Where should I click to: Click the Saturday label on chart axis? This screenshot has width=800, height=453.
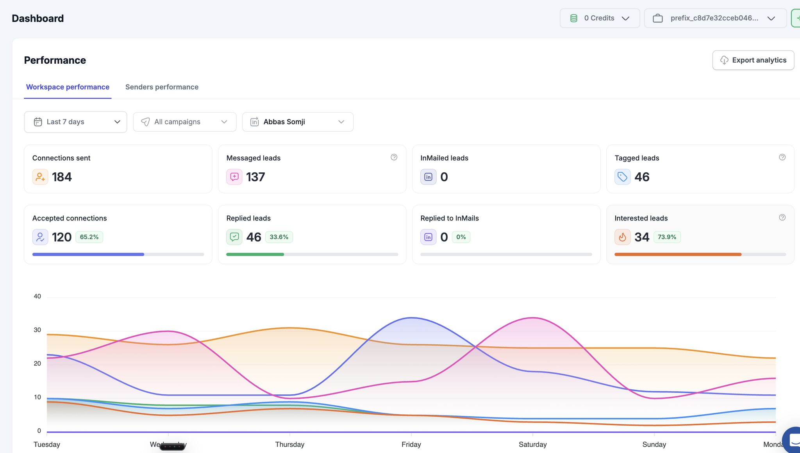click(x=533, y=444)
